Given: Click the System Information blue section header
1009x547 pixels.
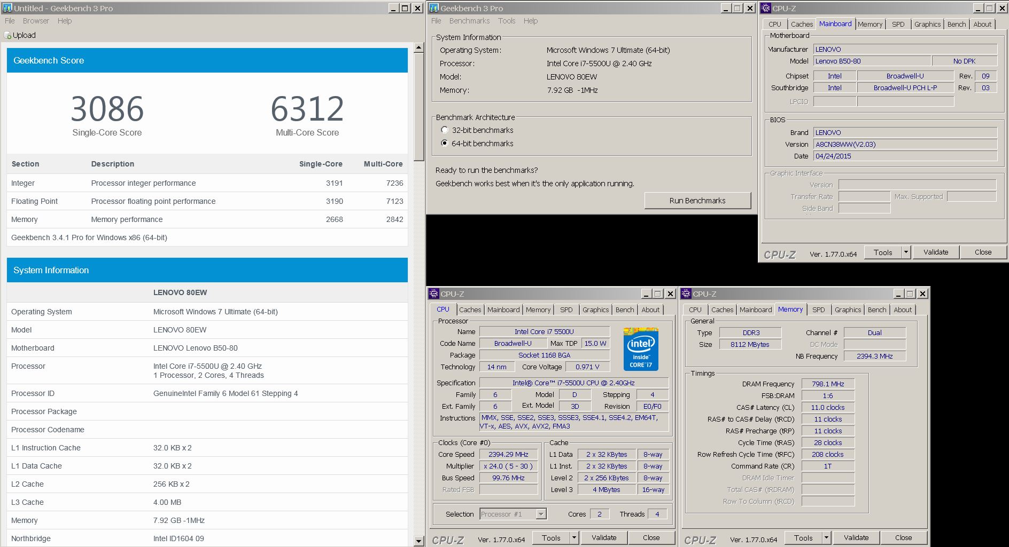Looking at the screenshot, I should pos(207,270).
